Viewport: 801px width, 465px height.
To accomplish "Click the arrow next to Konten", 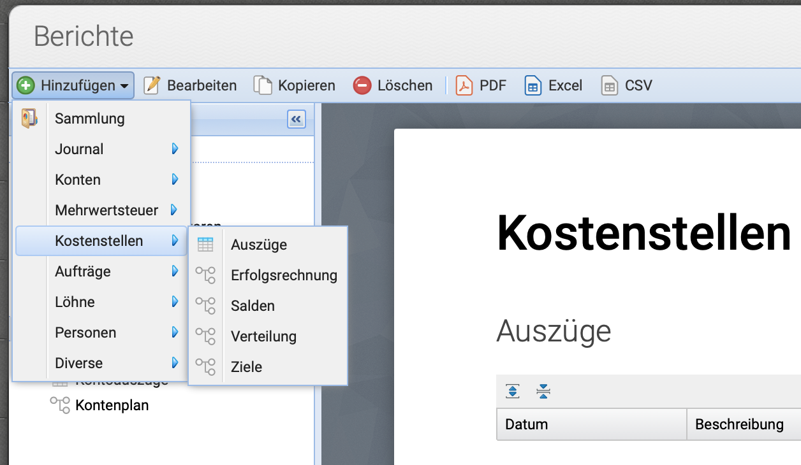I will coord(175,180).
